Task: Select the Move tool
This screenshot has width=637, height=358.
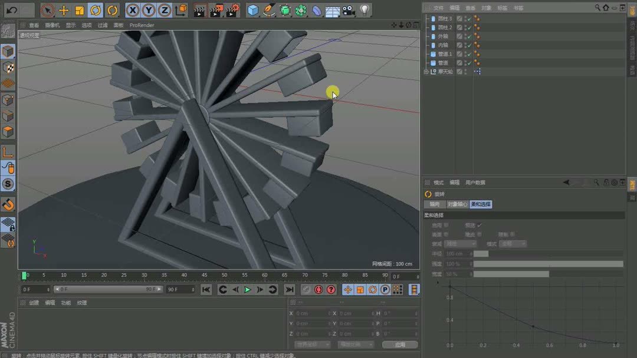Action: coord(63,10)
